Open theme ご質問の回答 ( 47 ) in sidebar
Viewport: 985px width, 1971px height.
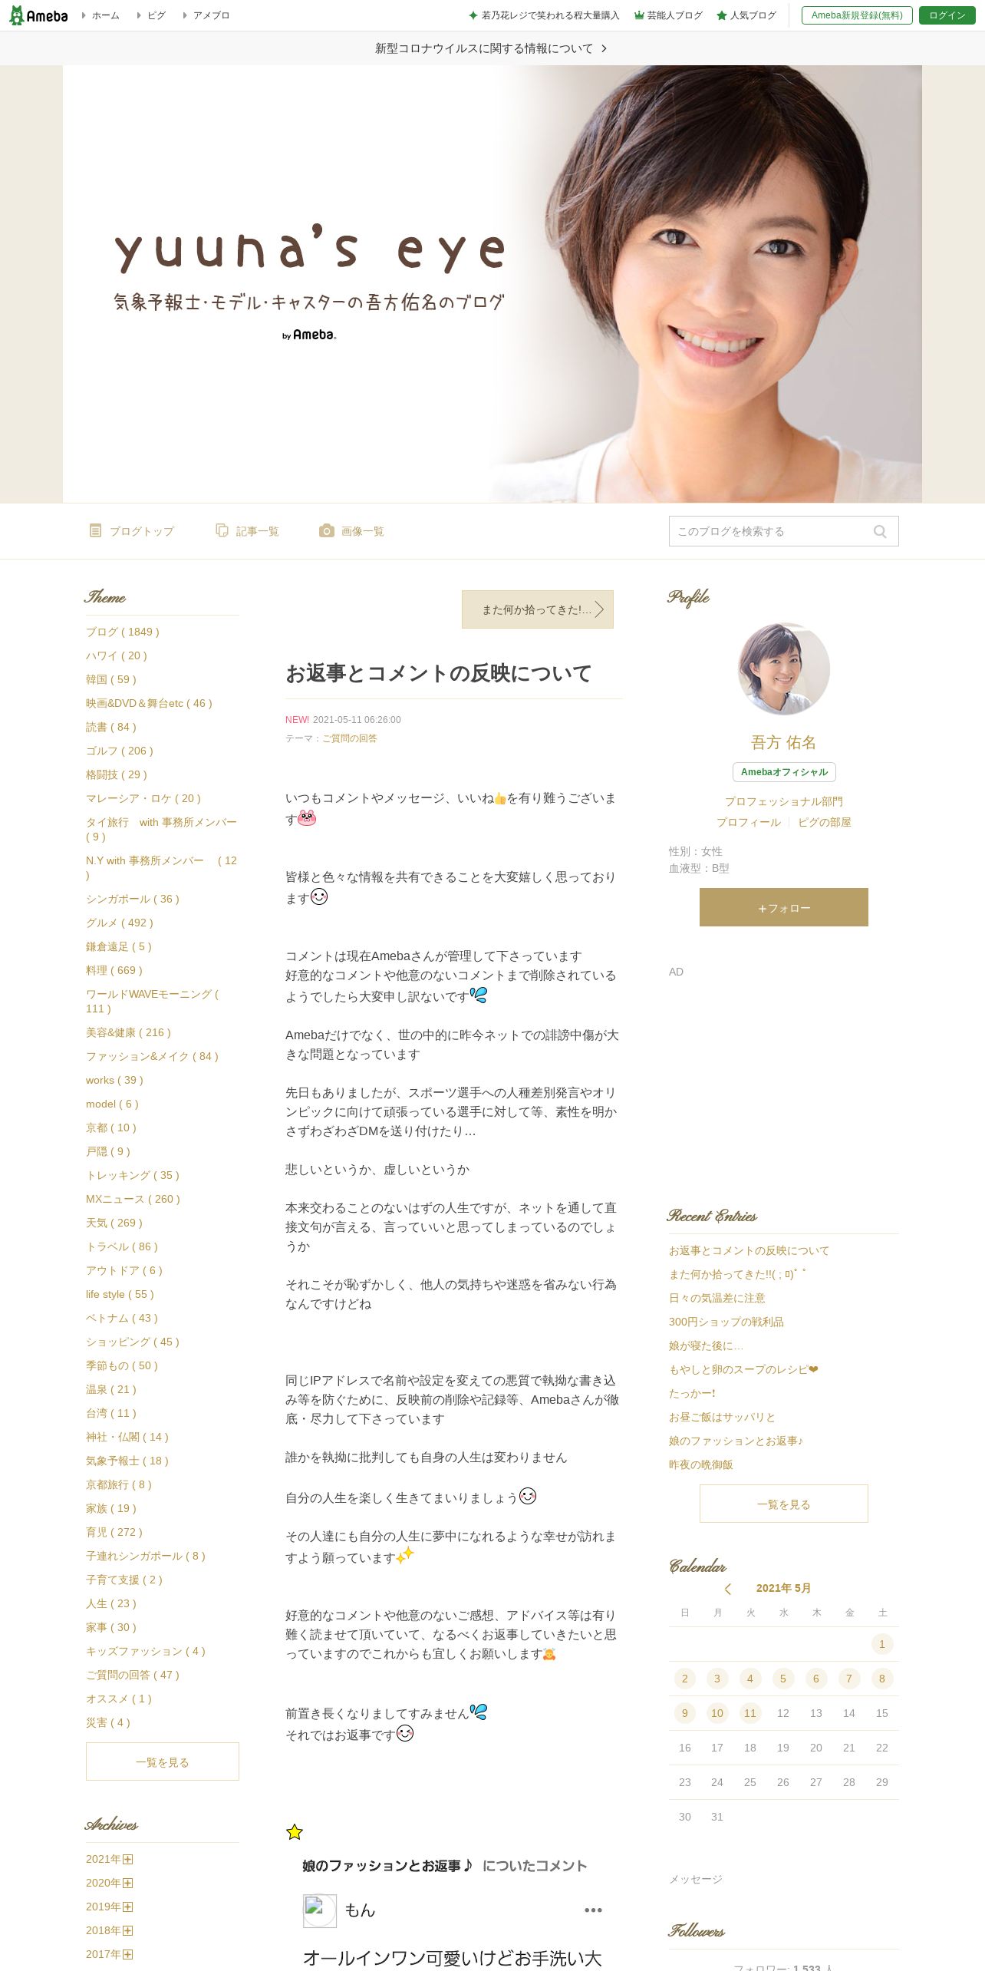(133, 1675)
